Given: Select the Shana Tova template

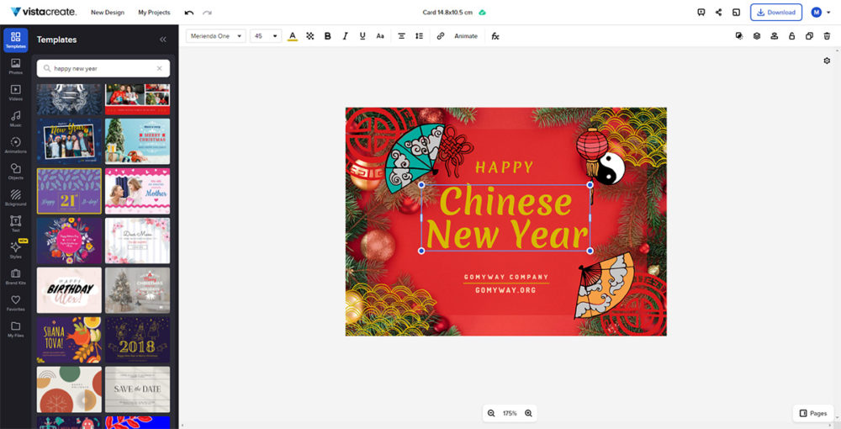Looking at the screenshot, I should pos(69,340).
